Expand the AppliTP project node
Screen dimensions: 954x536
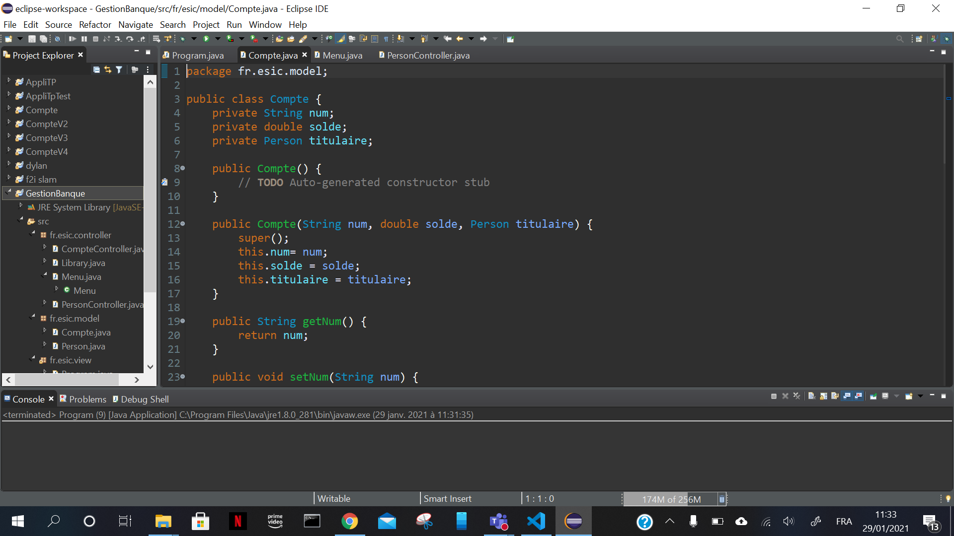click(8, 80)
